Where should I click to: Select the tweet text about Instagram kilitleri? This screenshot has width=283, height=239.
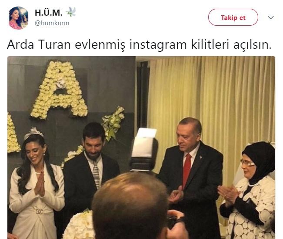[x=139, y=44]
